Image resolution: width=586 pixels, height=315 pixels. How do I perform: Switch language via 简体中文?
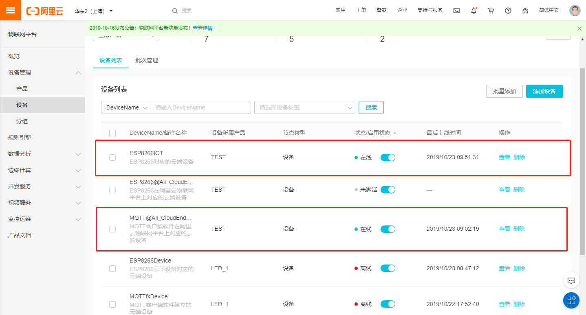[x=549, y=10]
